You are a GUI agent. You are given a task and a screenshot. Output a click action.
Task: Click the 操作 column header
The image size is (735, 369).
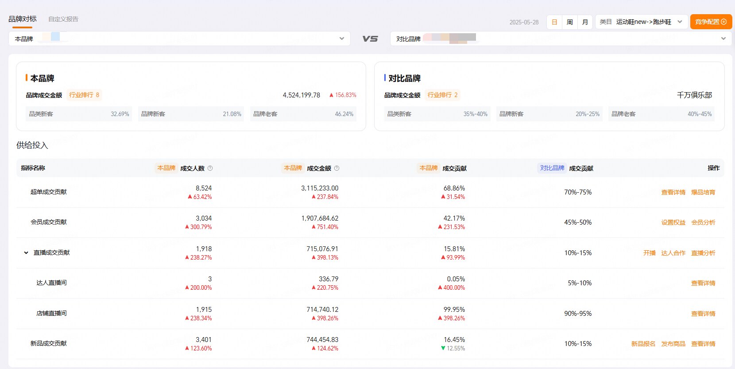pos(714,168)
